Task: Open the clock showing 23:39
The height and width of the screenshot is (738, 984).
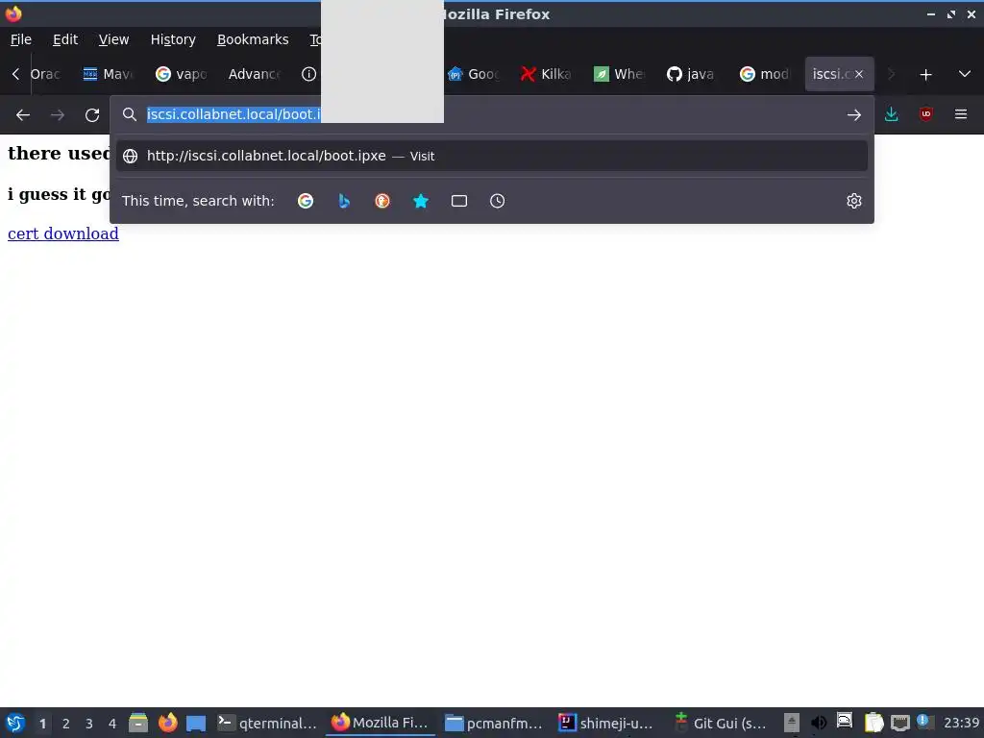Action: (x=961, y=723)
